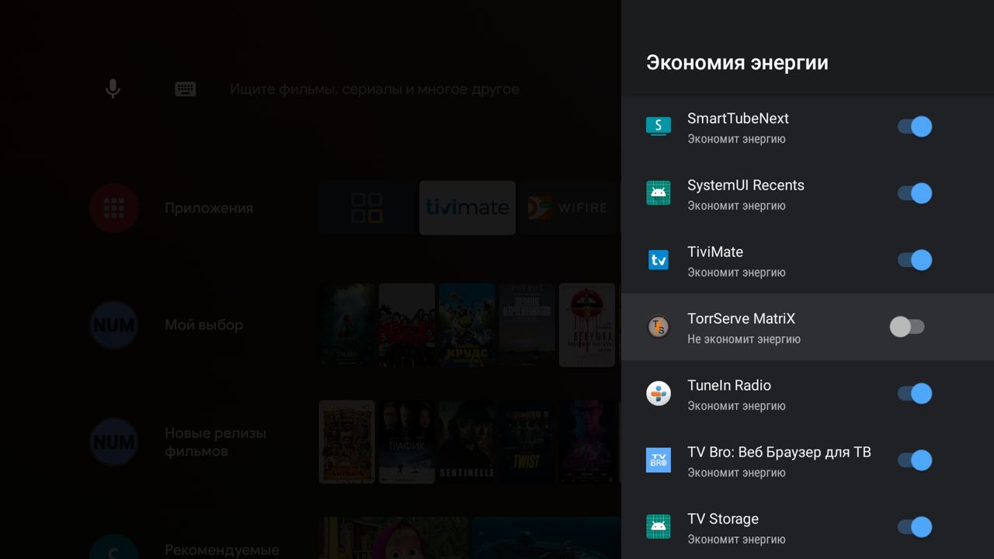
Task: Click the TV Bro browser icon
Action: [659, 460]
